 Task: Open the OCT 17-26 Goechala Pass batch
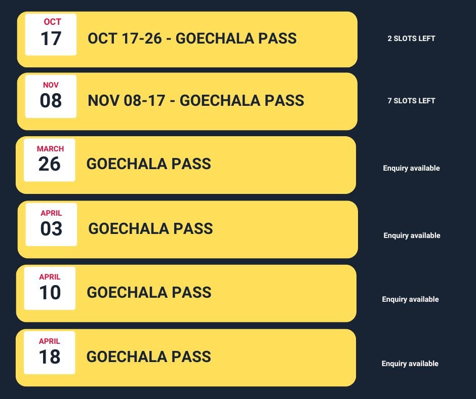pyautogui.click(x=187, y=39)
